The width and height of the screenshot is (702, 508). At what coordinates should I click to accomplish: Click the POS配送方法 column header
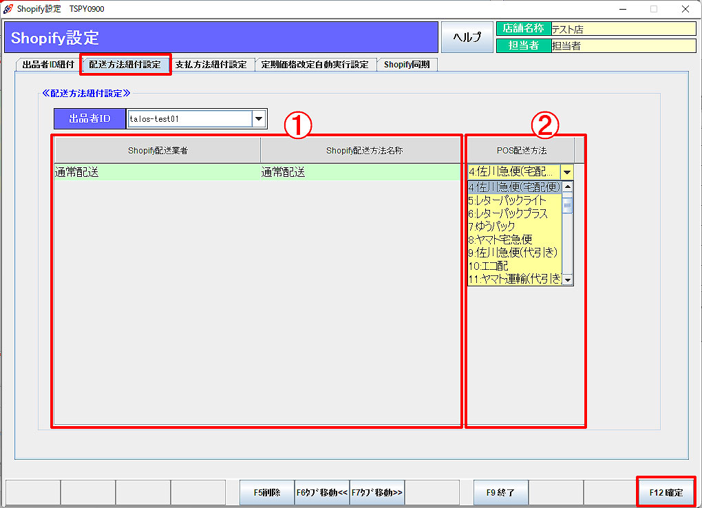(x=521, y=151)
